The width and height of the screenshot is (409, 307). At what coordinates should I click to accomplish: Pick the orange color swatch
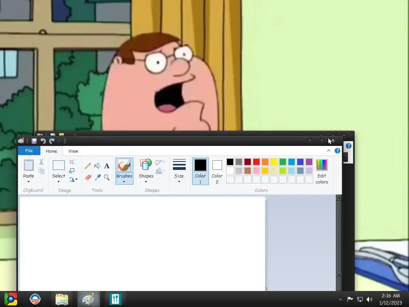click(x=265, y=162)
